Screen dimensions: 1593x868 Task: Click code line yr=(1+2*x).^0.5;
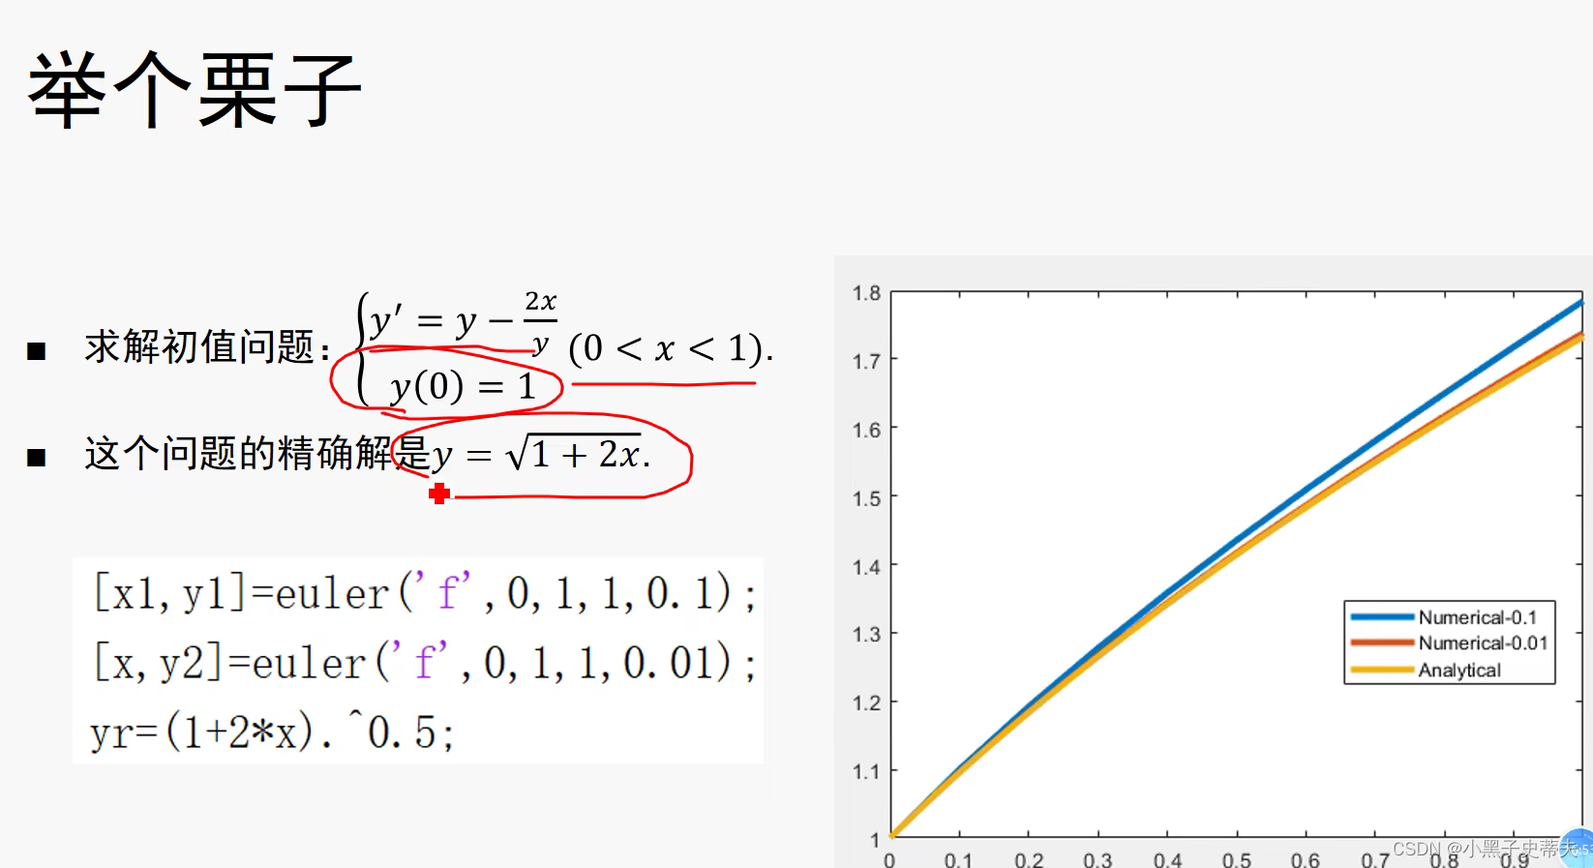pos(272,732)
